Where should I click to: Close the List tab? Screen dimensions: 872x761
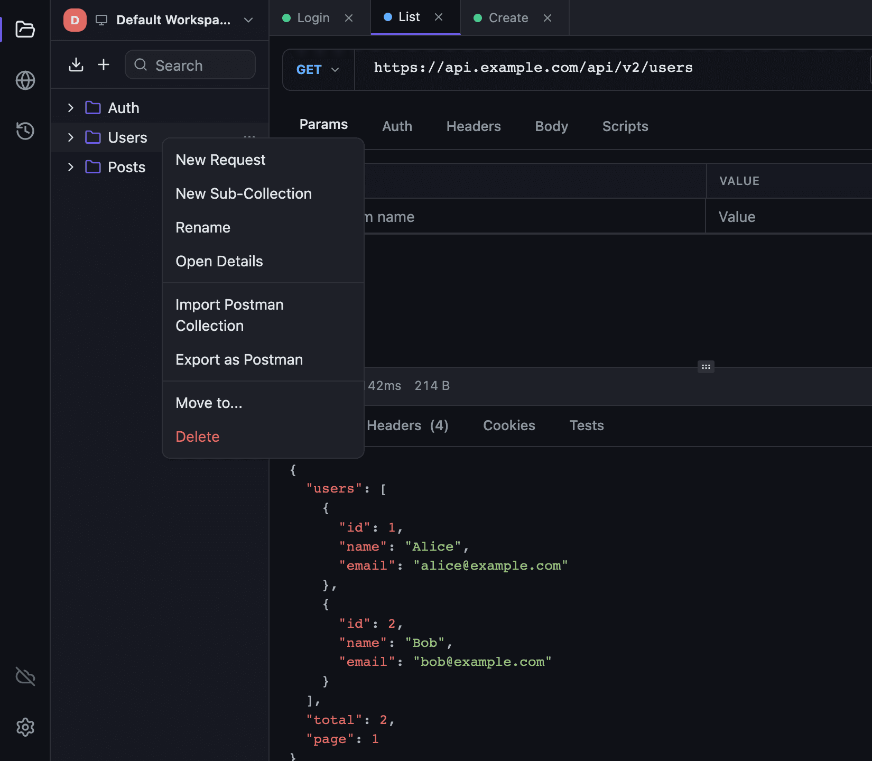click(439, 17)
